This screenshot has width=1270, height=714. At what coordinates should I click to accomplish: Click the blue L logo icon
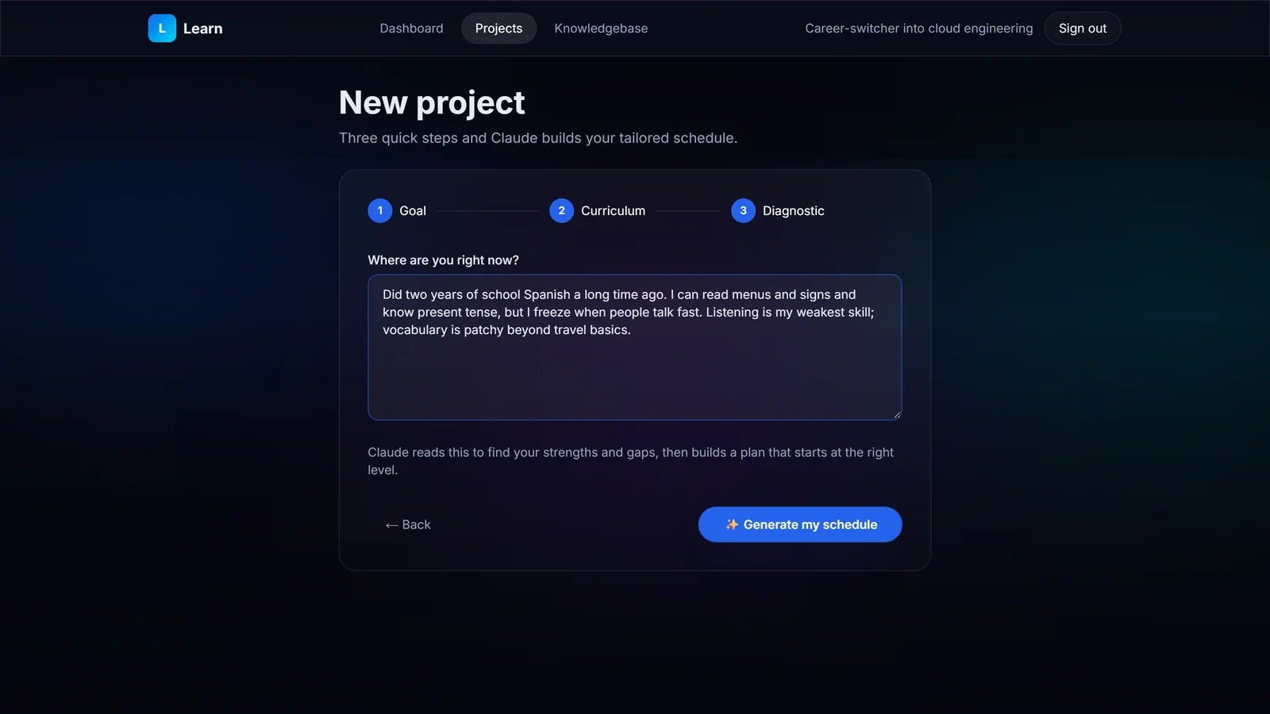click(162, 29)
